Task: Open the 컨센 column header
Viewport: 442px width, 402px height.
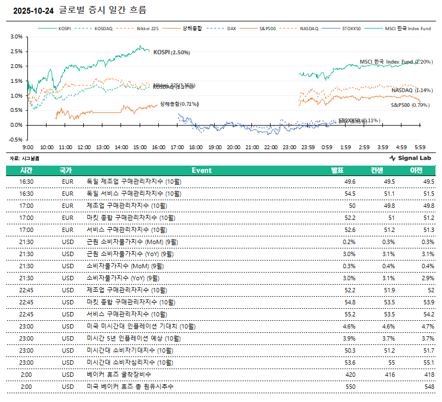Action: [377, 171]
